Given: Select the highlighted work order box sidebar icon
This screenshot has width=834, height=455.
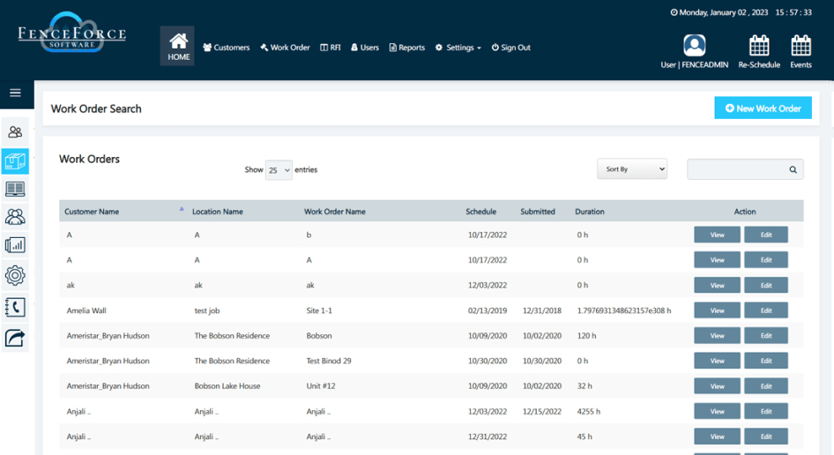Looking at the screenshot, I should (x=15, y=160).
